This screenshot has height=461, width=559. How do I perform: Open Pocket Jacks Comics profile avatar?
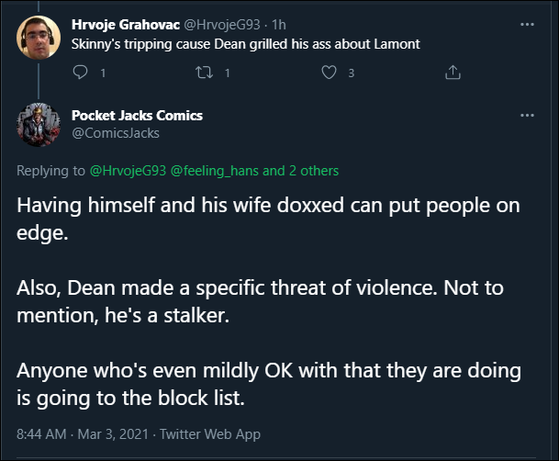tap(39, 125)
